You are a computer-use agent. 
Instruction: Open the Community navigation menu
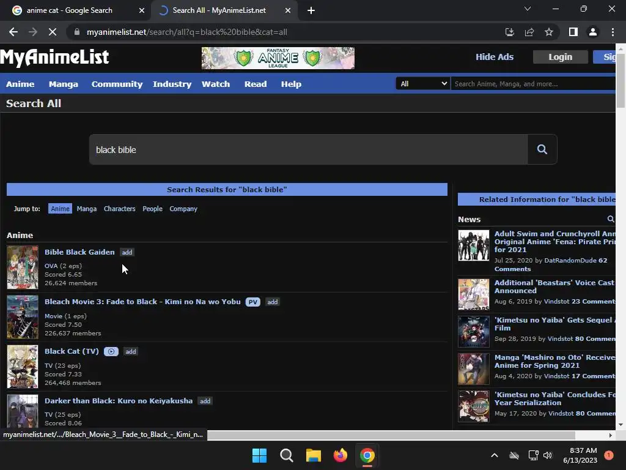[x=117, y=84]
